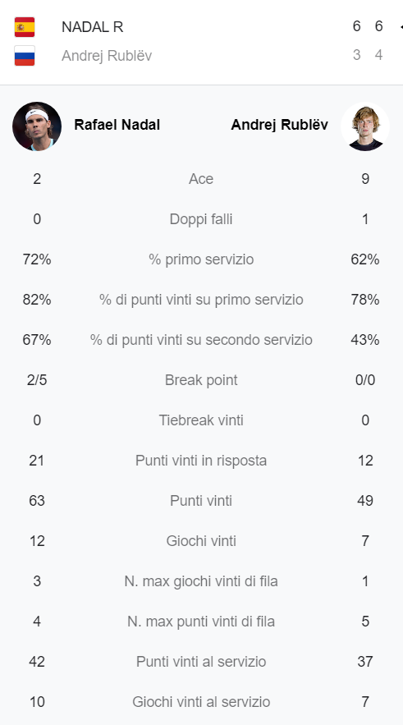Open Andrej Rublëv's profile photo

point(365,126)
